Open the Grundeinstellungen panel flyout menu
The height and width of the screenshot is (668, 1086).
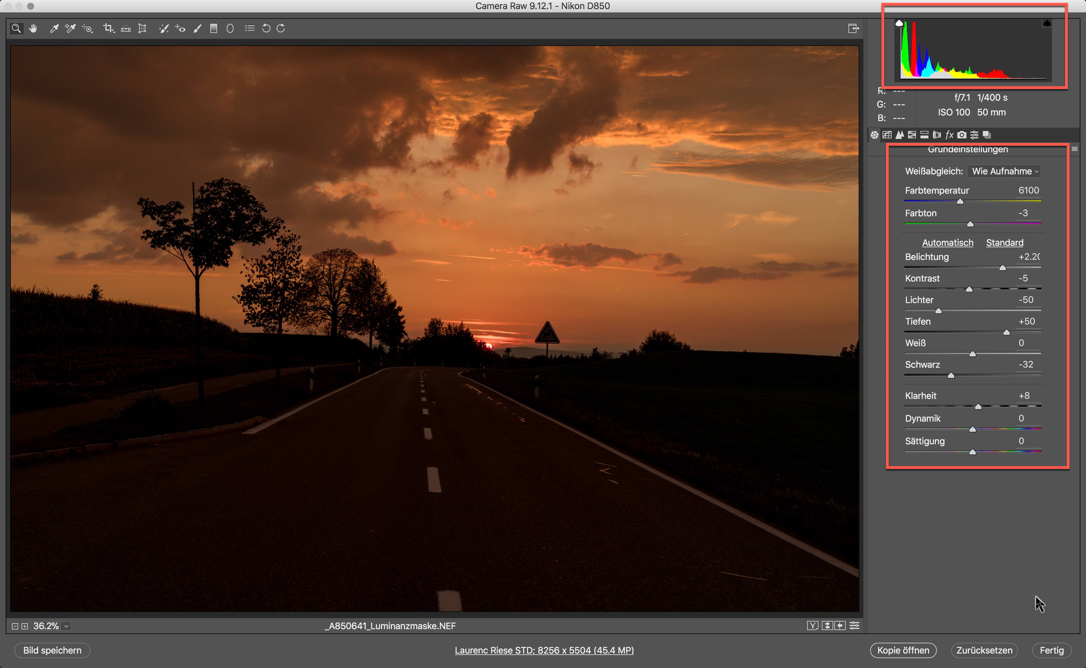1074,149
